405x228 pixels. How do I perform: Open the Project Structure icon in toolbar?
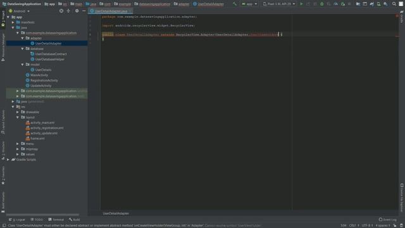tap(358, 4)
